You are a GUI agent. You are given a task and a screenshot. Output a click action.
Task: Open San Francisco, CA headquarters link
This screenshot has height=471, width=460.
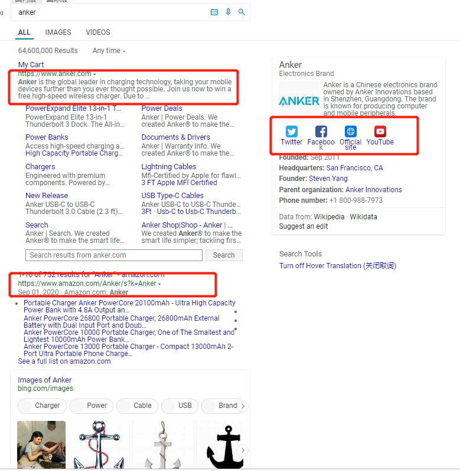click(x=354, y=168)
